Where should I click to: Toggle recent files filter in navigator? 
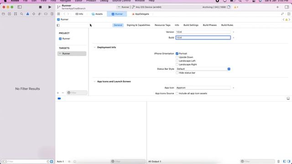pyautogui.click(x=48, y=162)
